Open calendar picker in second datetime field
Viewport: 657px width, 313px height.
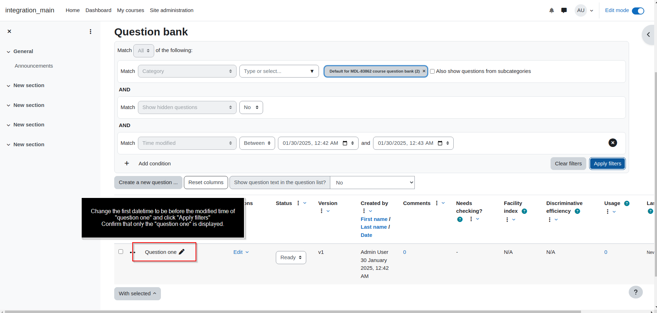[x=440, y=143]
